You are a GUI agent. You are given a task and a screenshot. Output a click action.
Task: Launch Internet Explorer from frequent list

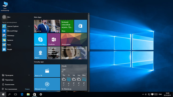point(16,26)
